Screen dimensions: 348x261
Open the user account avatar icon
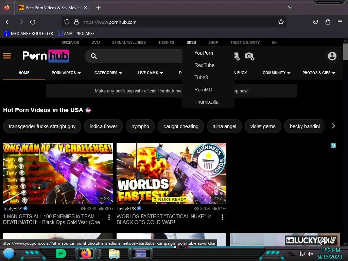pyautogui.click(x=332, y=56)
